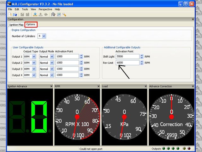
Task: Close the RPM gauge panel
Action: (98, 86)
